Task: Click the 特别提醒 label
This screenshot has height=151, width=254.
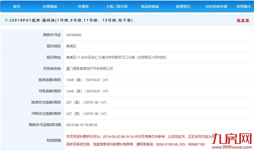Action: [54, 140]
